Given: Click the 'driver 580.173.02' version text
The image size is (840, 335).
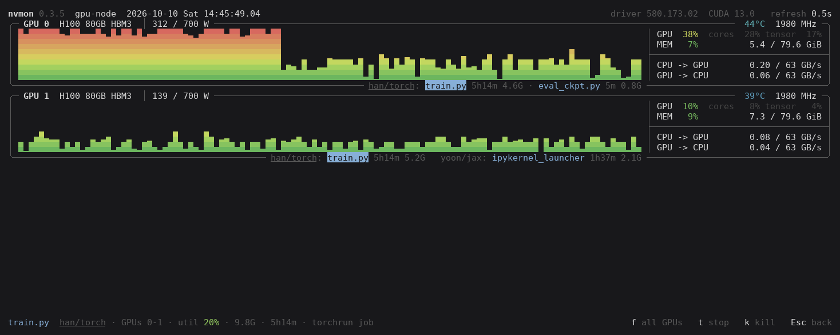Looking at the screenshot, I should coord(654,14).
